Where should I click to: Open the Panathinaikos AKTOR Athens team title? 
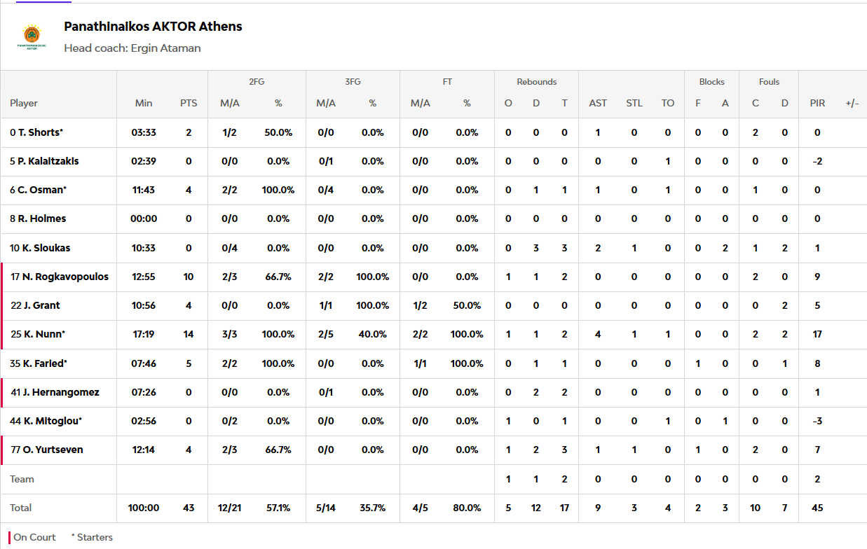click(x=153, y=27)
